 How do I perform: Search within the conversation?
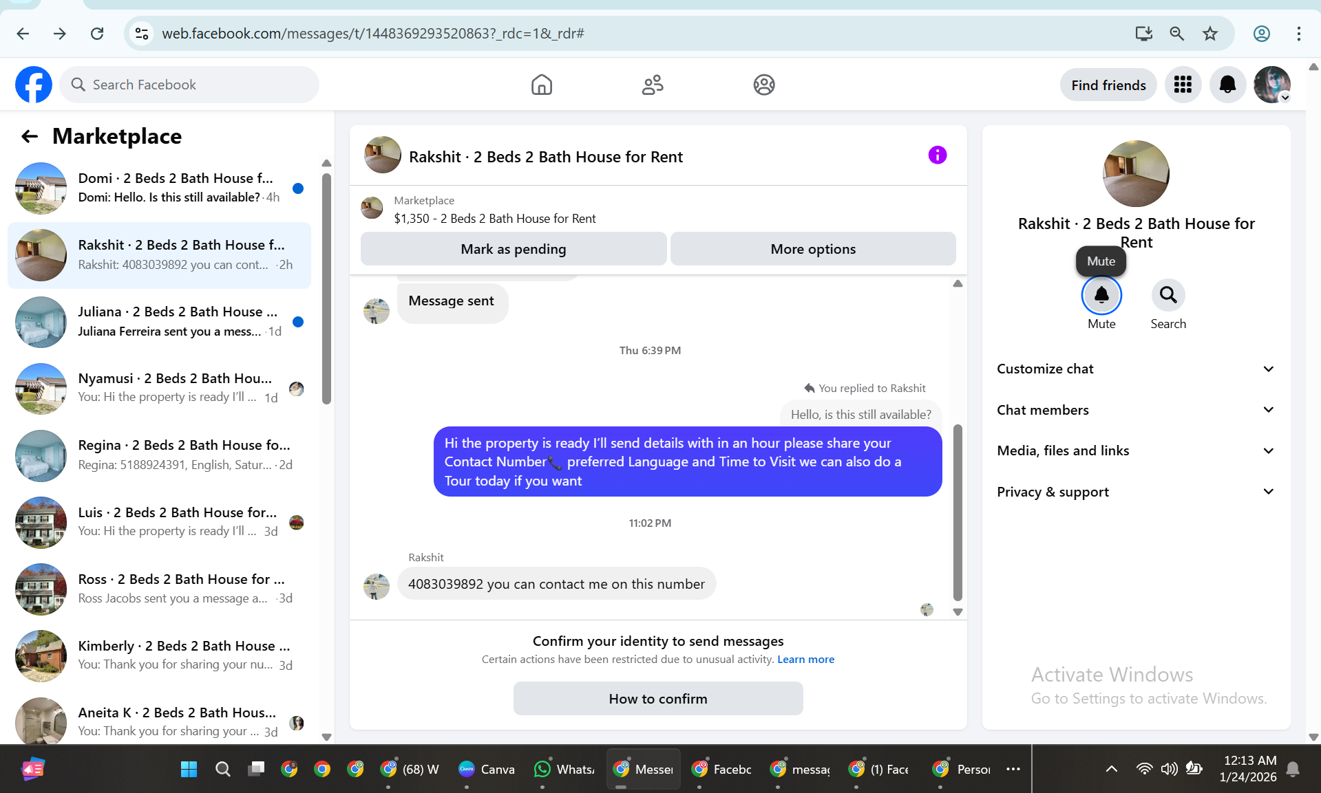click(1168, 295)
